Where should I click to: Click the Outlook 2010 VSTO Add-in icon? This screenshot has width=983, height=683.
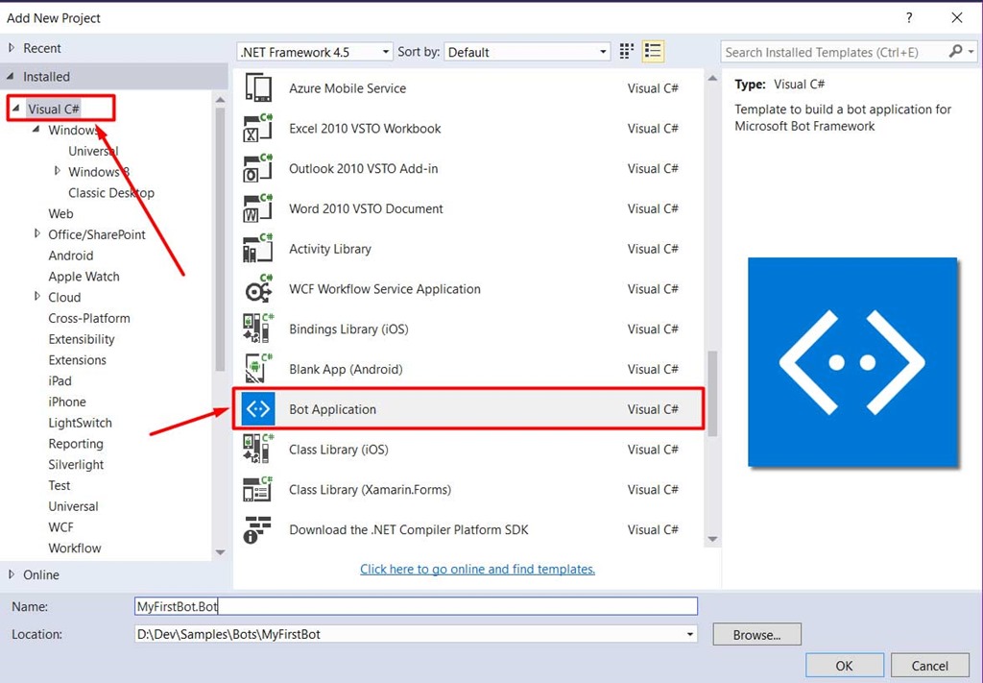pos(256,168)
